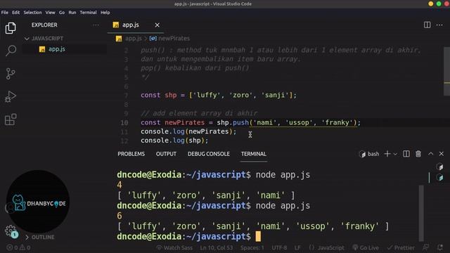Image resolution: width=450 pixels, height=253 pixels.
Task: Open editor More Actions ellipsis menu
Action: pos(439,25)
